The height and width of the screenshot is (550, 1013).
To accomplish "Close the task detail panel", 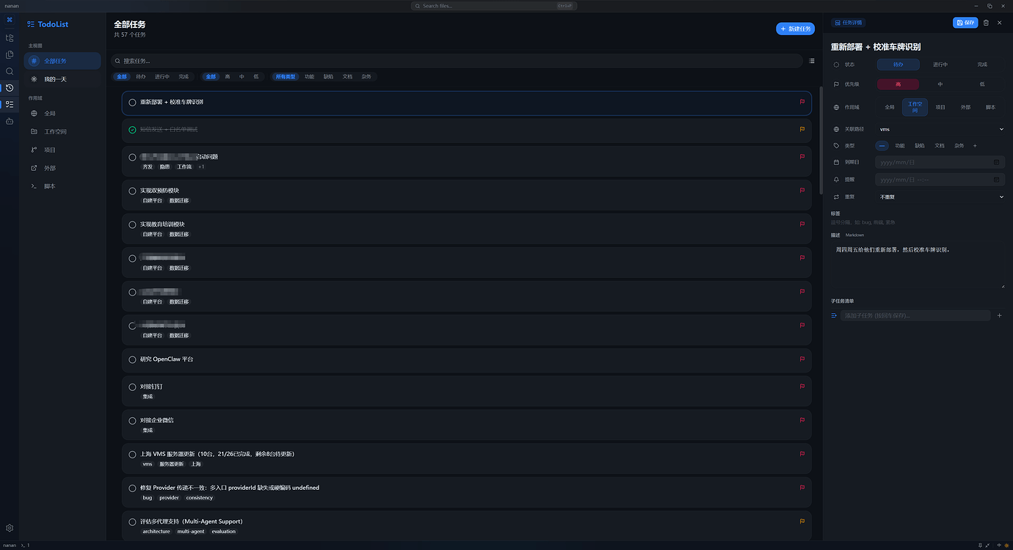I will [x=999, y=23].
